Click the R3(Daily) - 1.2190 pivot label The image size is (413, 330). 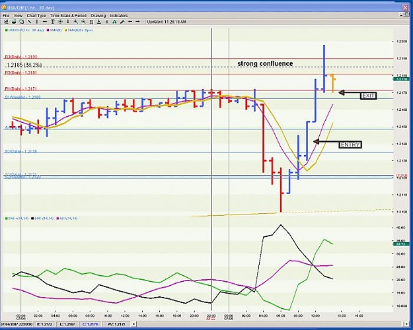pos(21,57)
